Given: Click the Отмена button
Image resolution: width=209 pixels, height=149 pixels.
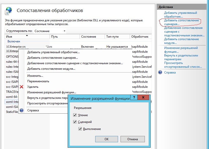Looking at the screenshot, I should (133, 139).
